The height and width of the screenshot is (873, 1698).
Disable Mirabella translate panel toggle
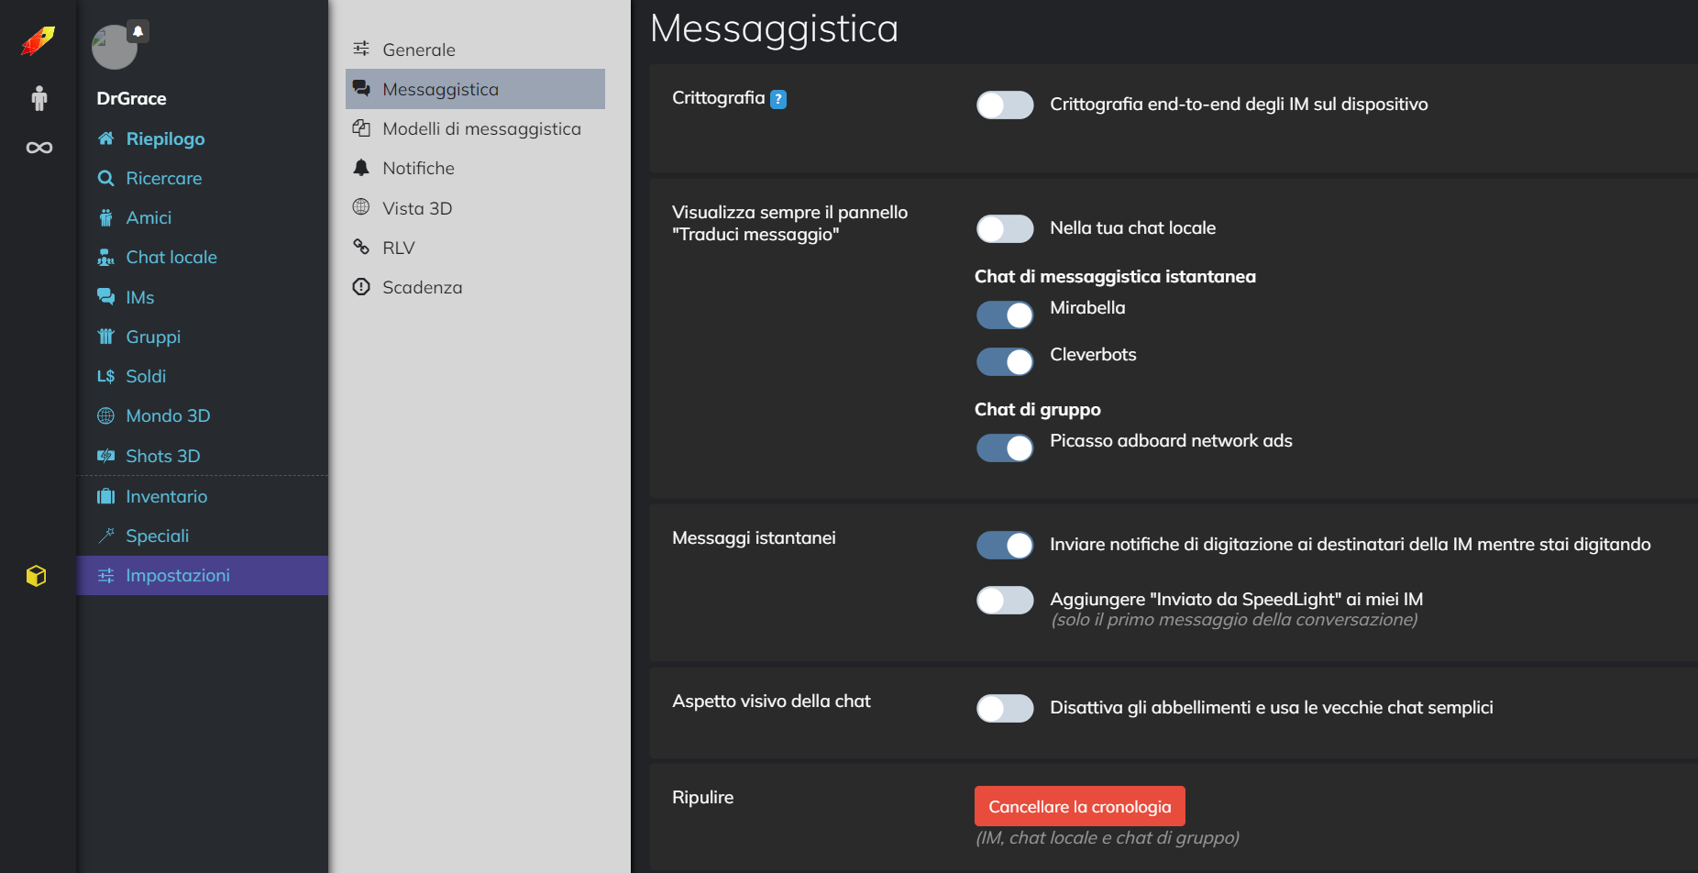coord(1005,315)
